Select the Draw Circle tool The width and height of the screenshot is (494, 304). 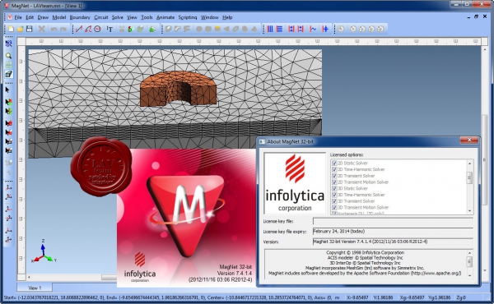[x=97, y=29]
